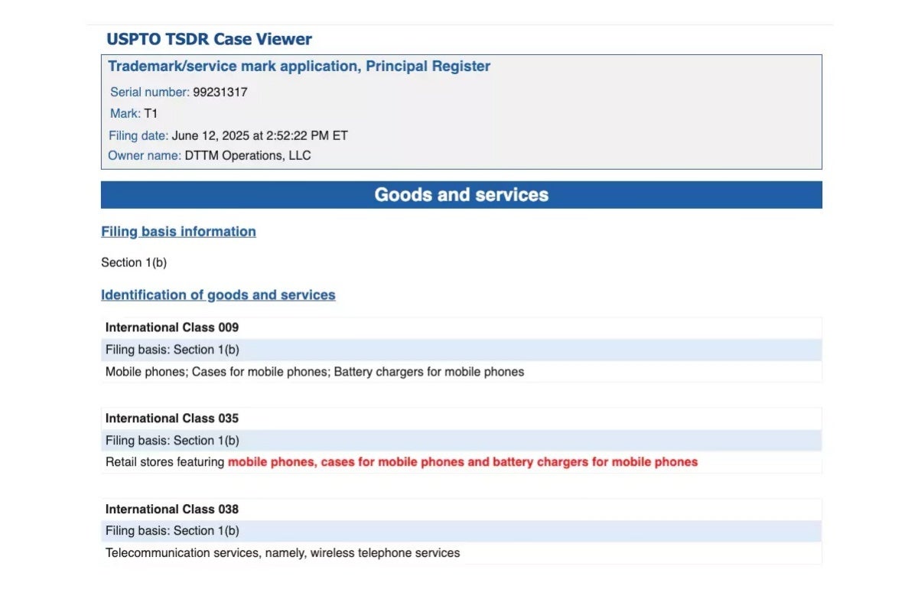
Task: Select serial number 99231317
Action: coord(220,93)
